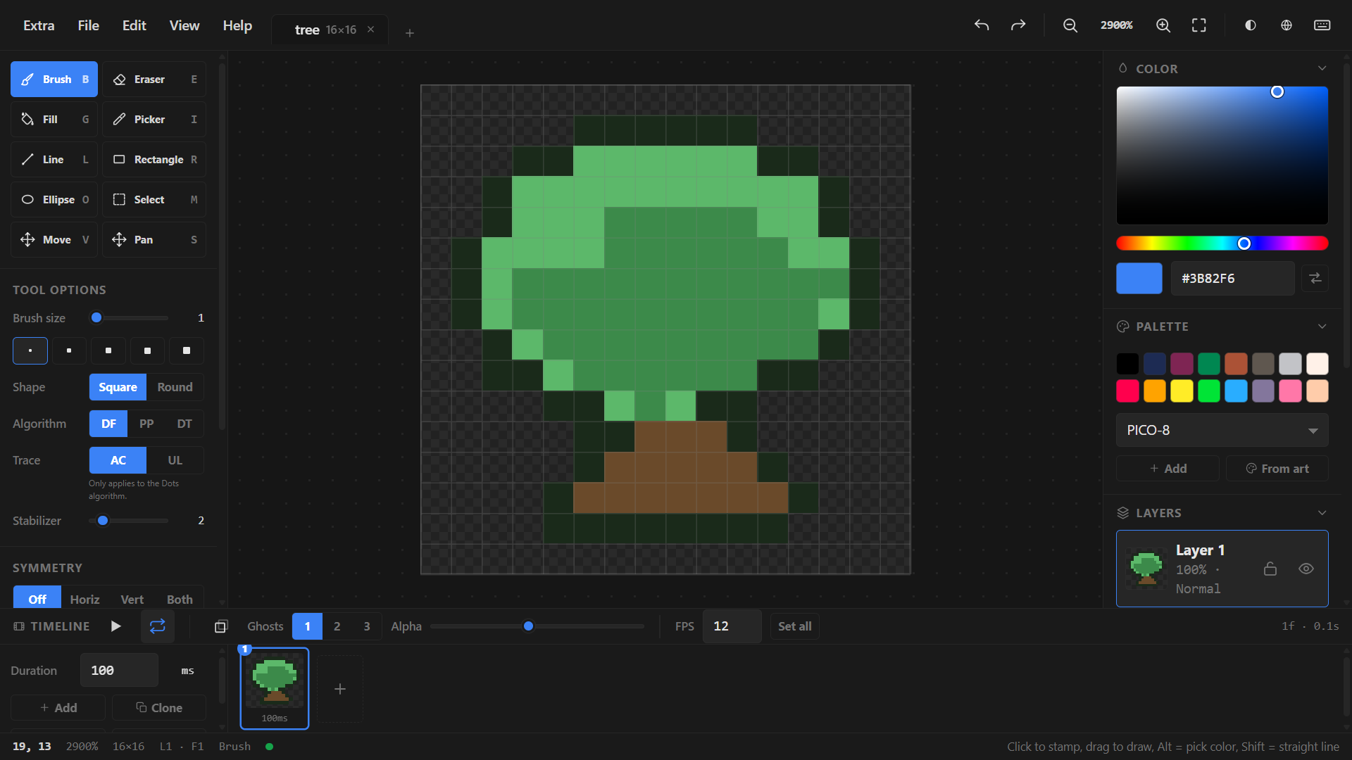Set Trace to UL

click(x=175, y=460)
